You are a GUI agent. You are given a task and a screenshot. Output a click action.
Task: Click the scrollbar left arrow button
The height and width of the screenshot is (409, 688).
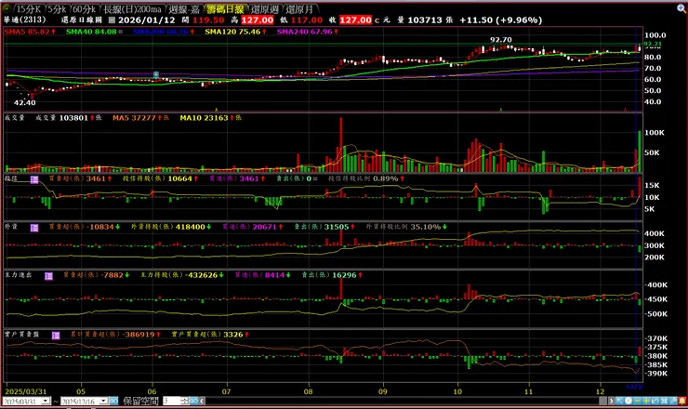[203, 402]
